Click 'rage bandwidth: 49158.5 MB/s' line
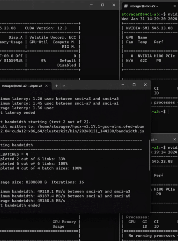 tap(33, 201)
